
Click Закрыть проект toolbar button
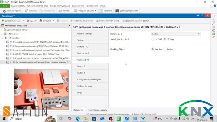click(12, 11)
